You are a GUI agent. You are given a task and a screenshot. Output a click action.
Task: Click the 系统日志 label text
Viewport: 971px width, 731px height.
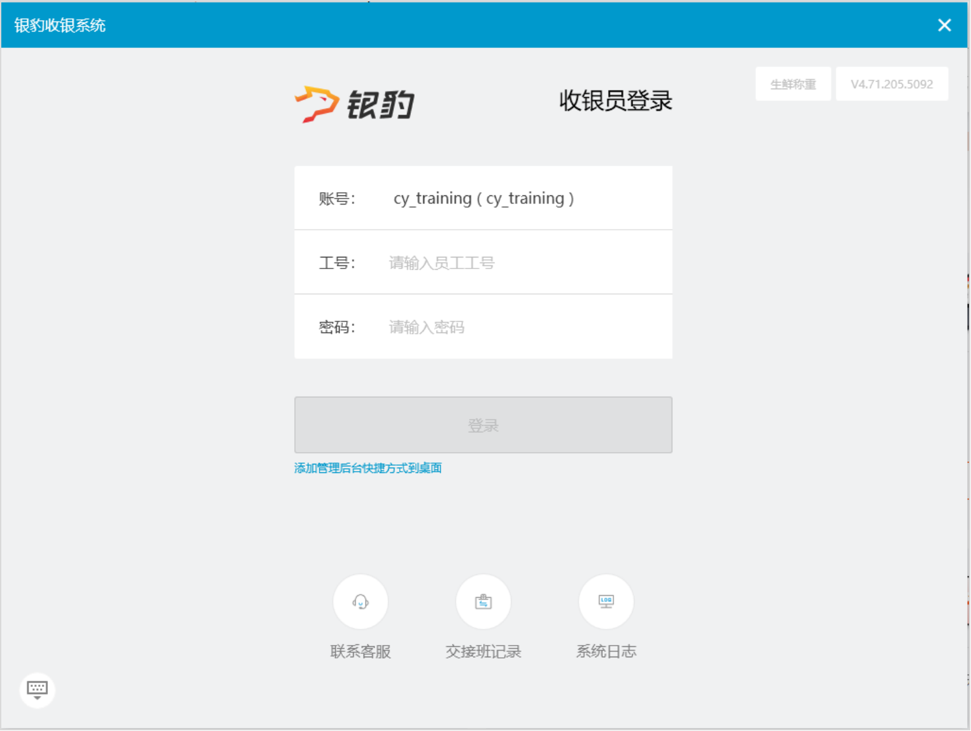[x=606, y=651]
